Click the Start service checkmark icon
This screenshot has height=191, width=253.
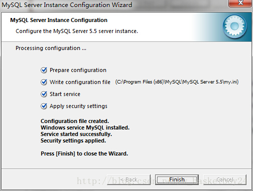44,94
